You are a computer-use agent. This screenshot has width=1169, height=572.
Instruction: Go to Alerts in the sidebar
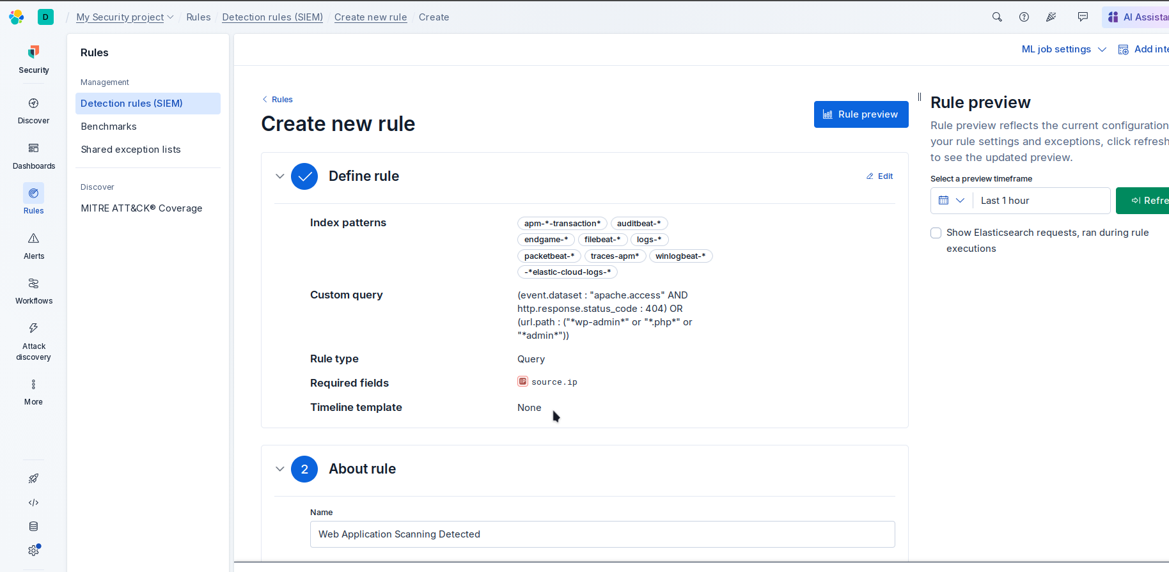click(x=33, y=246)
